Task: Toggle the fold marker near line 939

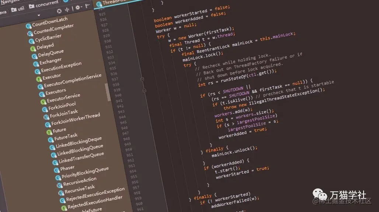Action: pos(144,91)
